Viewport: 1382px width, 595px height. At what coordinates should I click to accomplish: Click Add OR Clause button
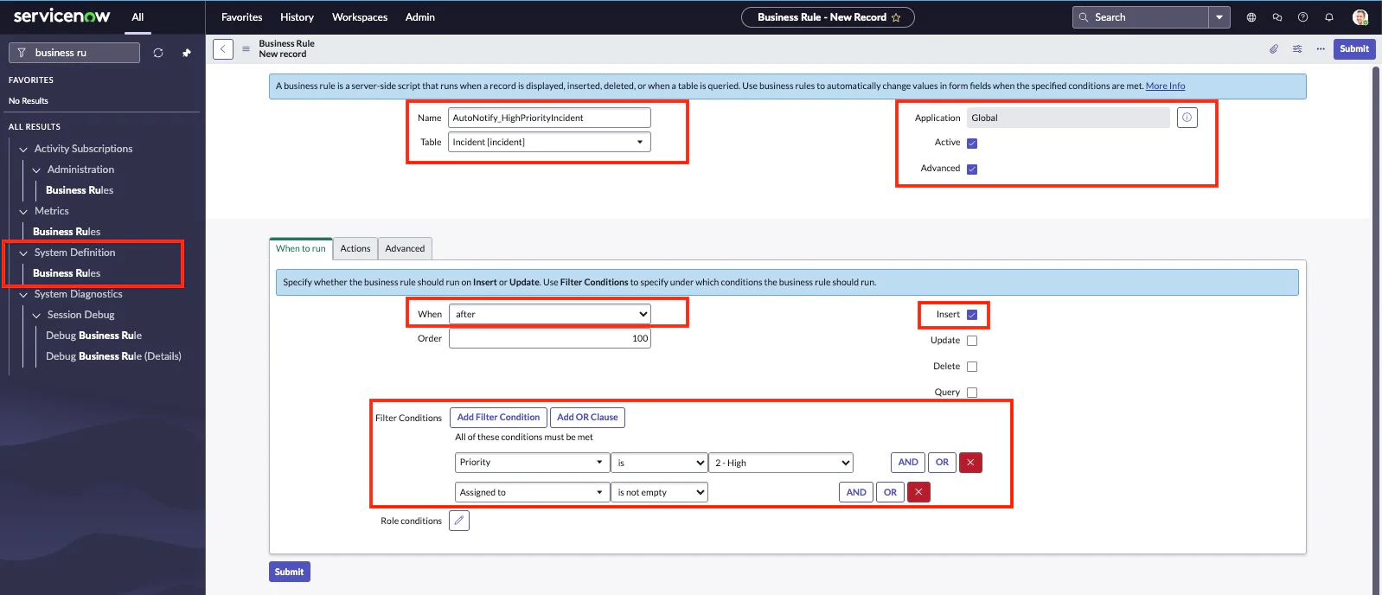[587, 418]
